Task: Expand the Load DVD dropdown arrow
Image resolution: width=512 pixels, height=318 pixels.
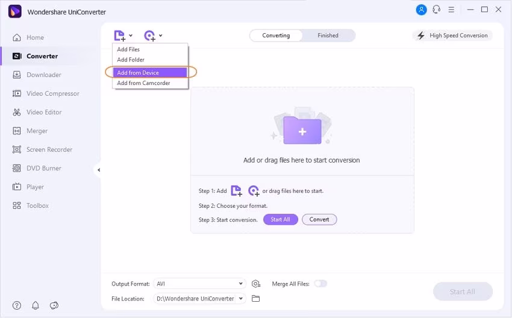Action: coord(161,36)
